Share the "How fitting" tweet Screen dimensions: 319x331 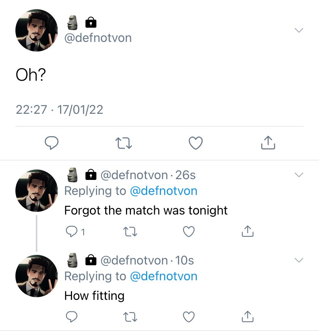tap(247, 316)
